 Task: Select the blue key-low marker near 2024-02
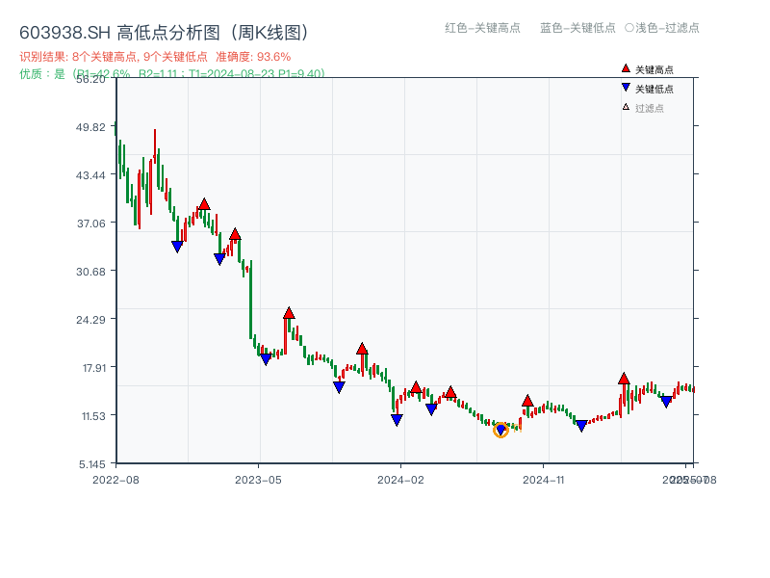tap(396, 420)
